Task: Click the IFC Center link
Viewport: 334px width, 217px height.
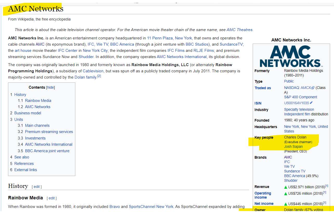Action: pyautogui.click(x=68, y=51)
